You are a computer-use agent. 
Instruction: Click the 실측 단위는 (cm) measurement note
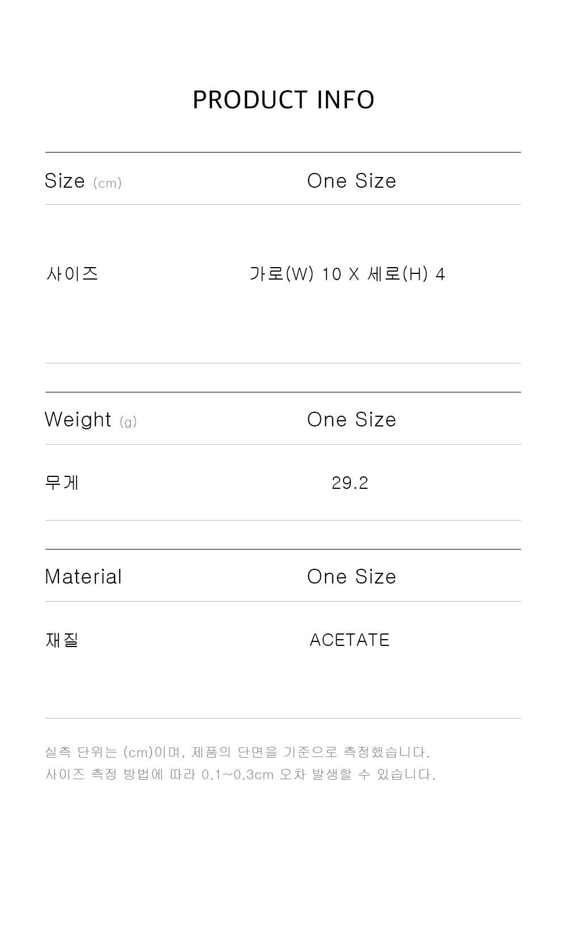point(238,753)
